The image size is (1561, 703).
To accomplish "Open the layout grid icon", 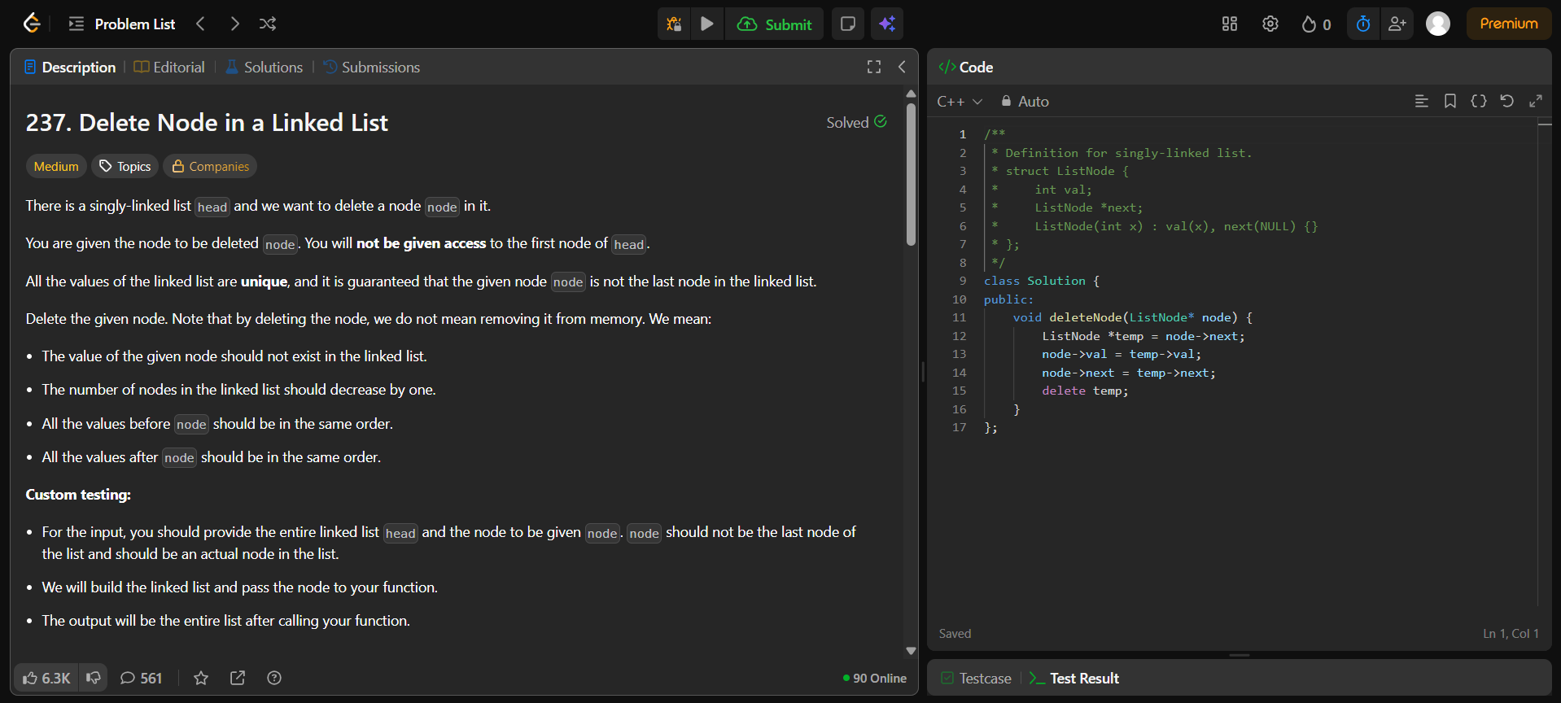I will pos(1230,24).
